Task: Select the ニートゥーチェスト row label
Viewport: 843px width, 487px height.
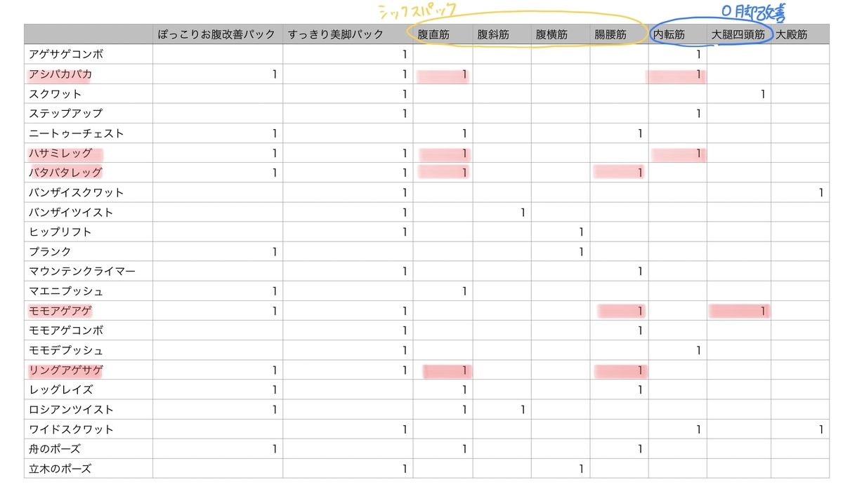Action: point(77,133)
